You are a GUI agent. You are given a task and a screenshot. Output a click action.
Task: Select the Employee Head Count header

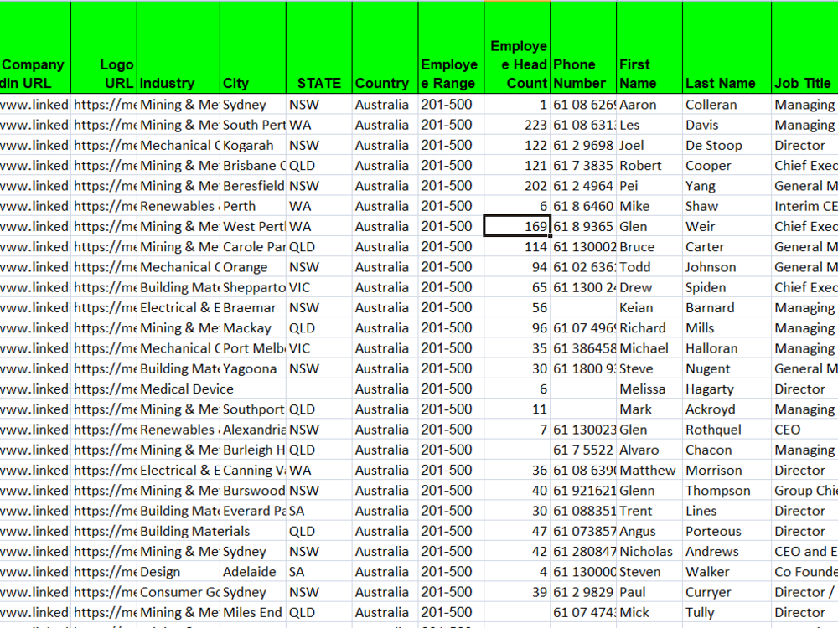517,48
